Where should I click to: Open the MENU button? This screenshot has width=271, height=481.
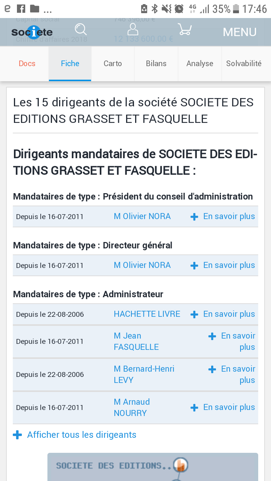(239, 32)
